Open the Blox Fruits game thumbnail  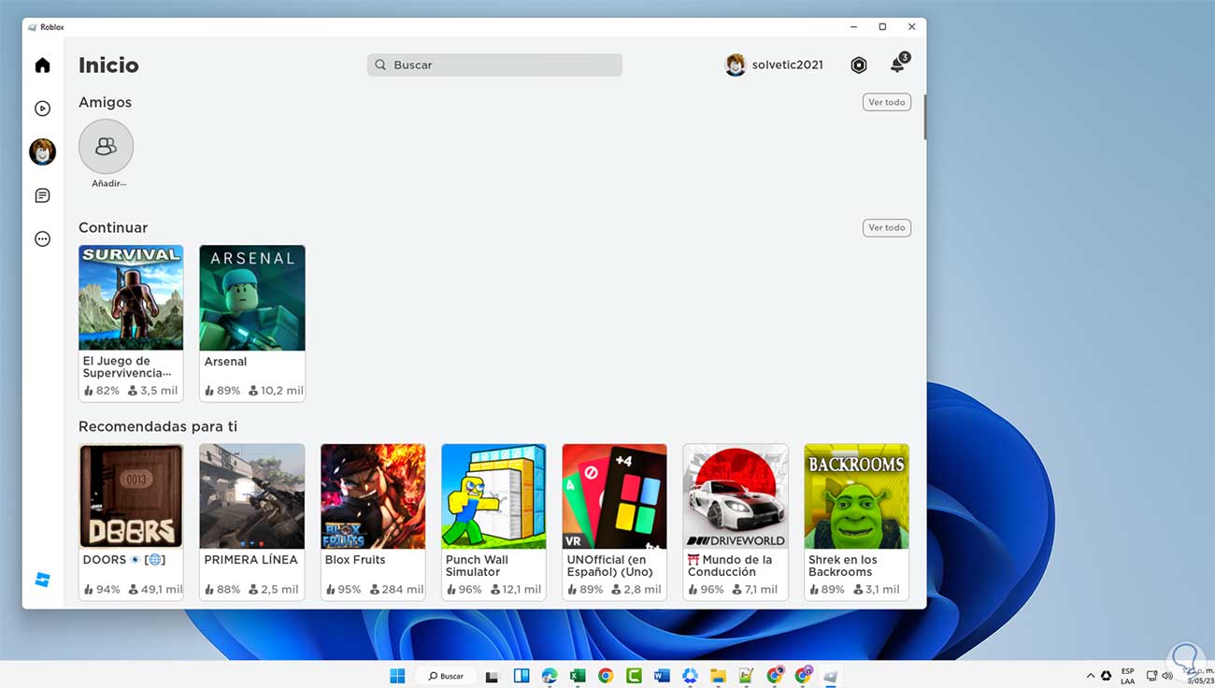point(373,496)
